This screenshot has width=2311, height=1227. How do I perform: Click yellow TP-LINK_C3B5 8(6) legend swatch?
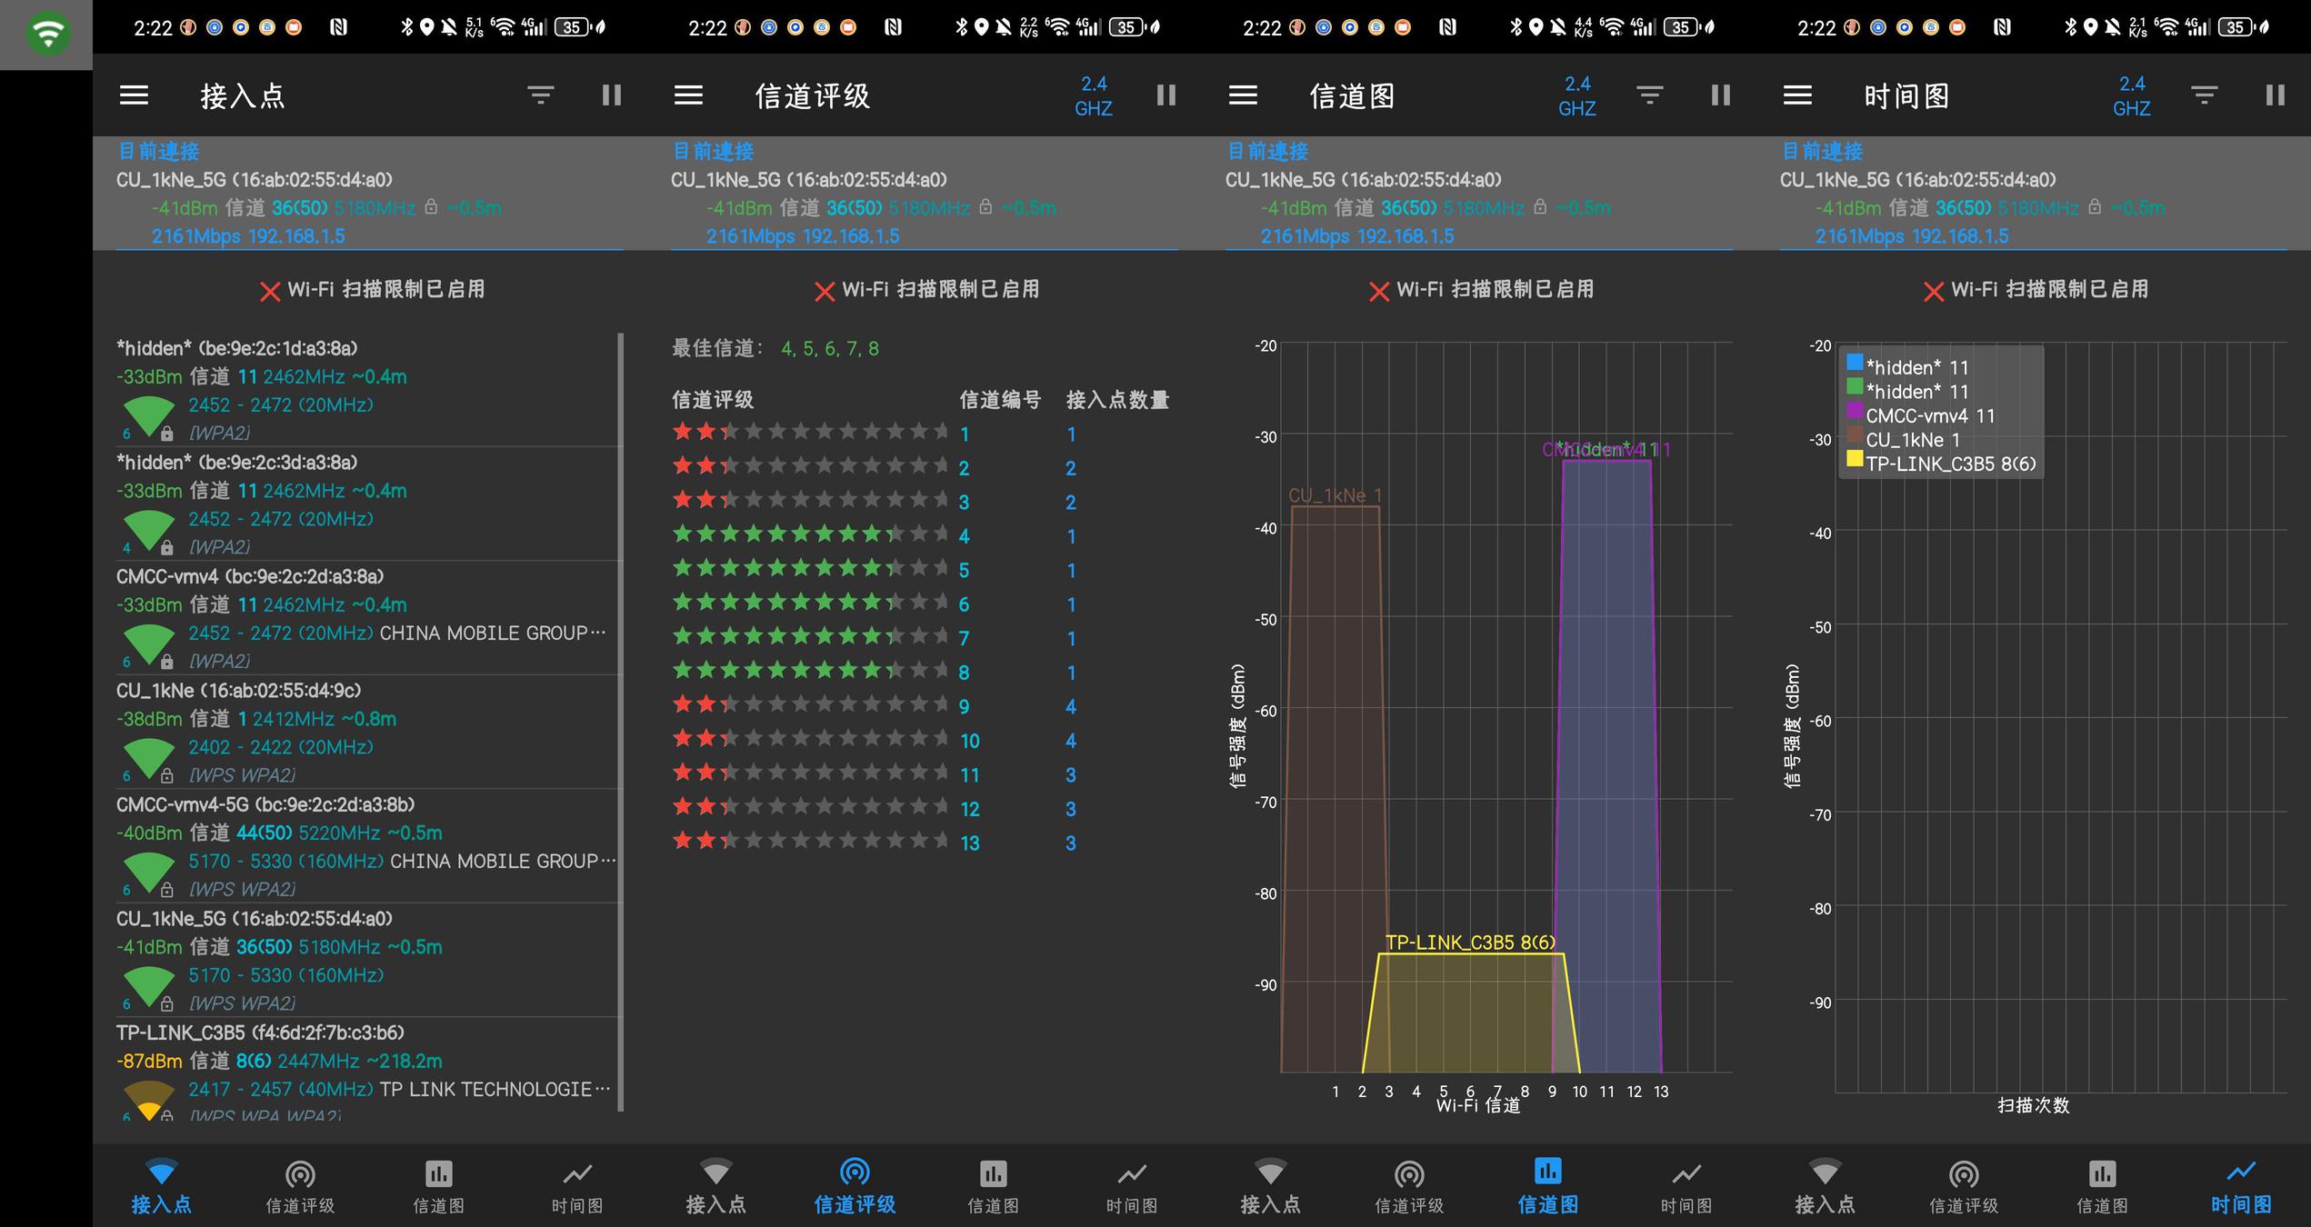[1855, 459]
